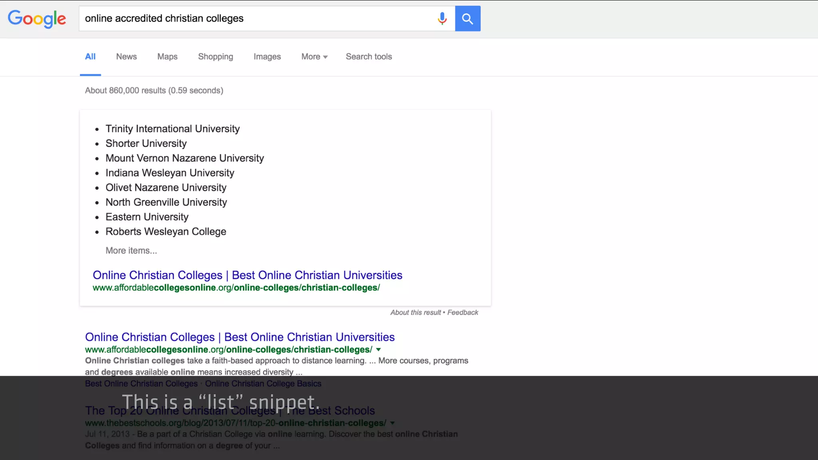The width and height of the screenshot is (818, 460).
Task: Expand arrow beside affordablecollegesonline result URL
Action: pyautogui.click(x=378, y=350)
